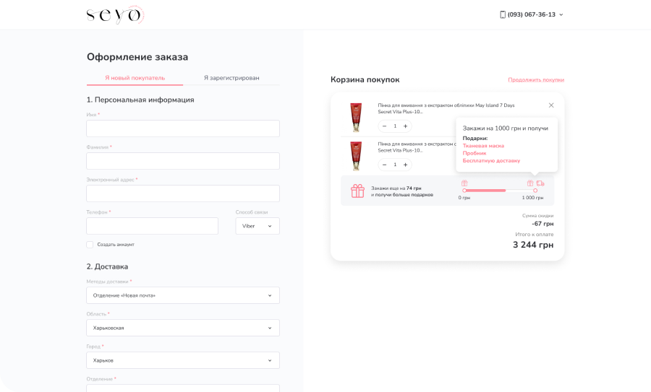This screenshot has height=392, width=651.
Task: Click the discount "-67 грн" text
Action: (x=542, y=224)
